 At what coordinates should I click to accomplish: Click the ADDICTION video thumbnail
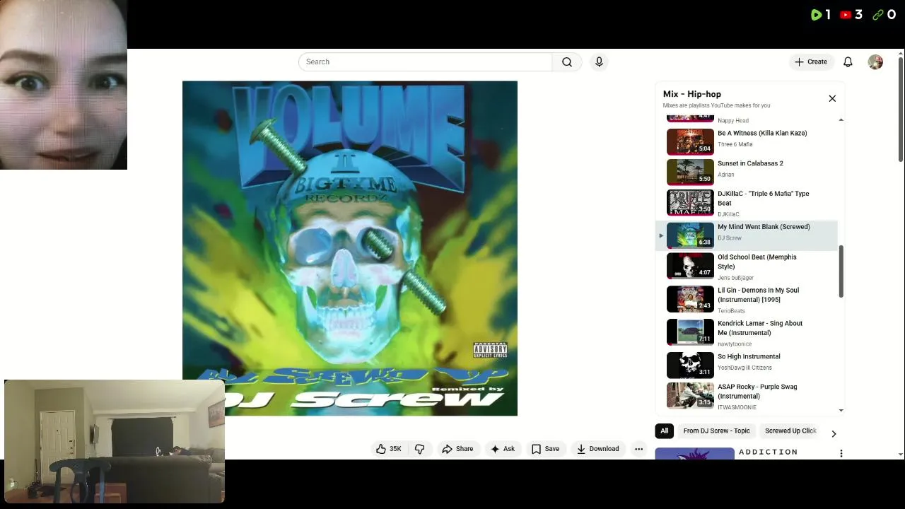[694, 454]
